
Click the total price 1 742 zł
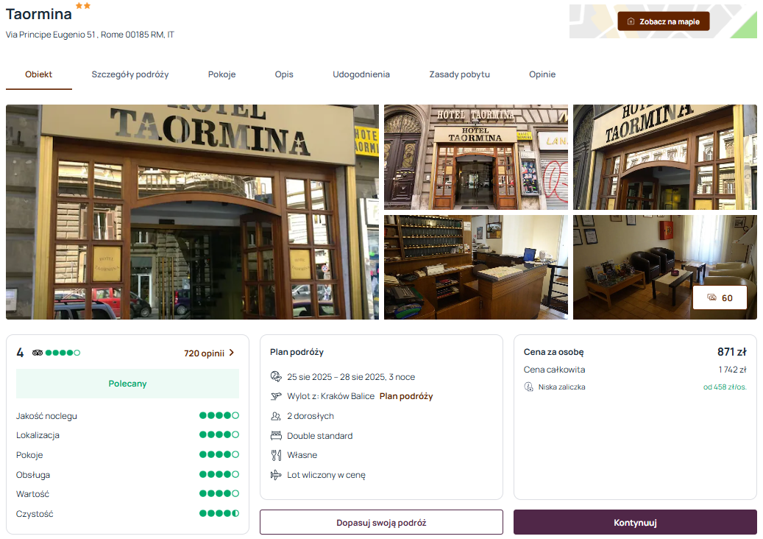tap(732, 370)
